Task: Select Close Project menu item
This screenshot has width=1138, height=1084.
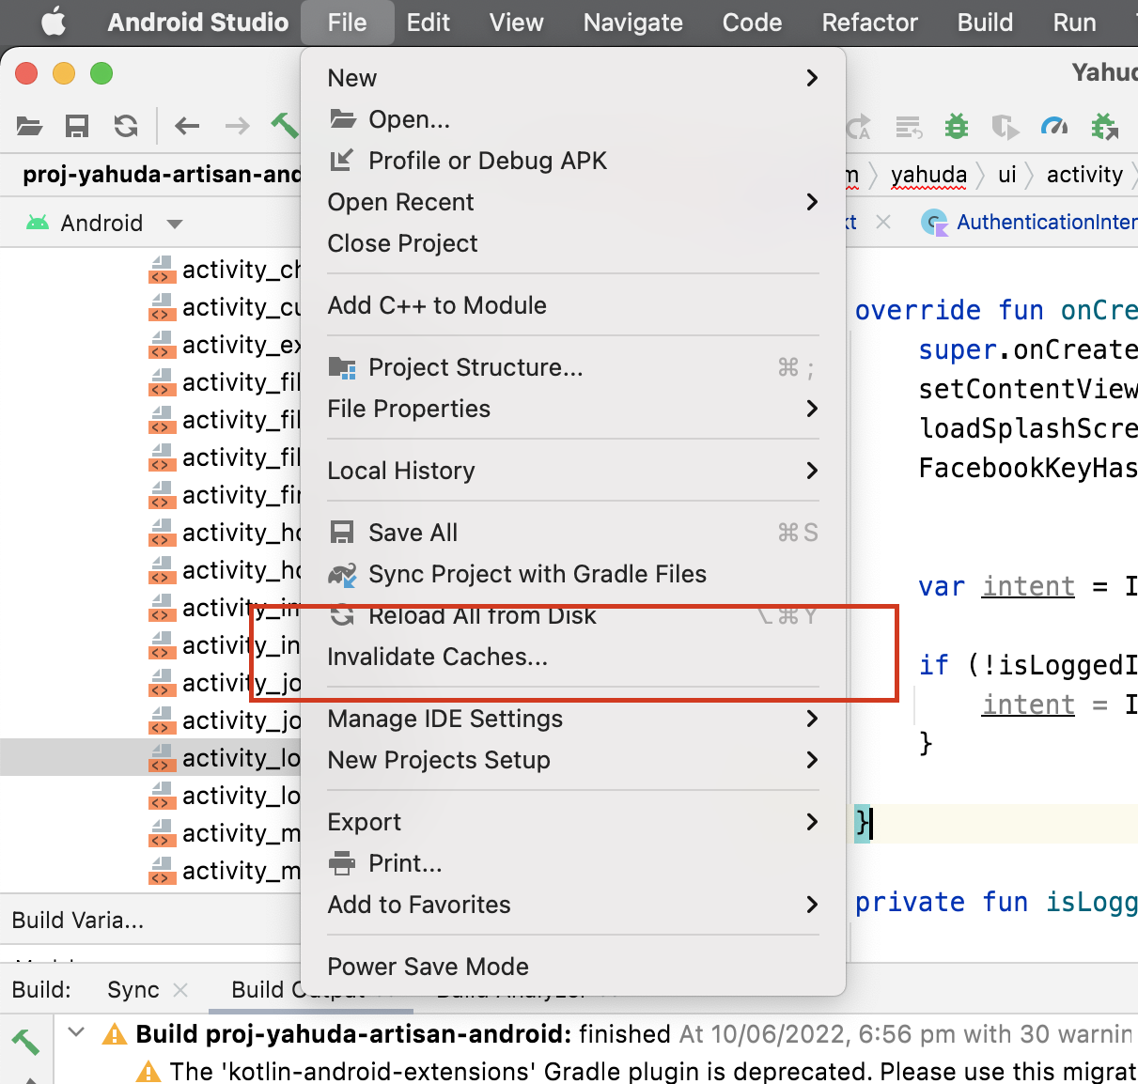Action: click(573, 243)
